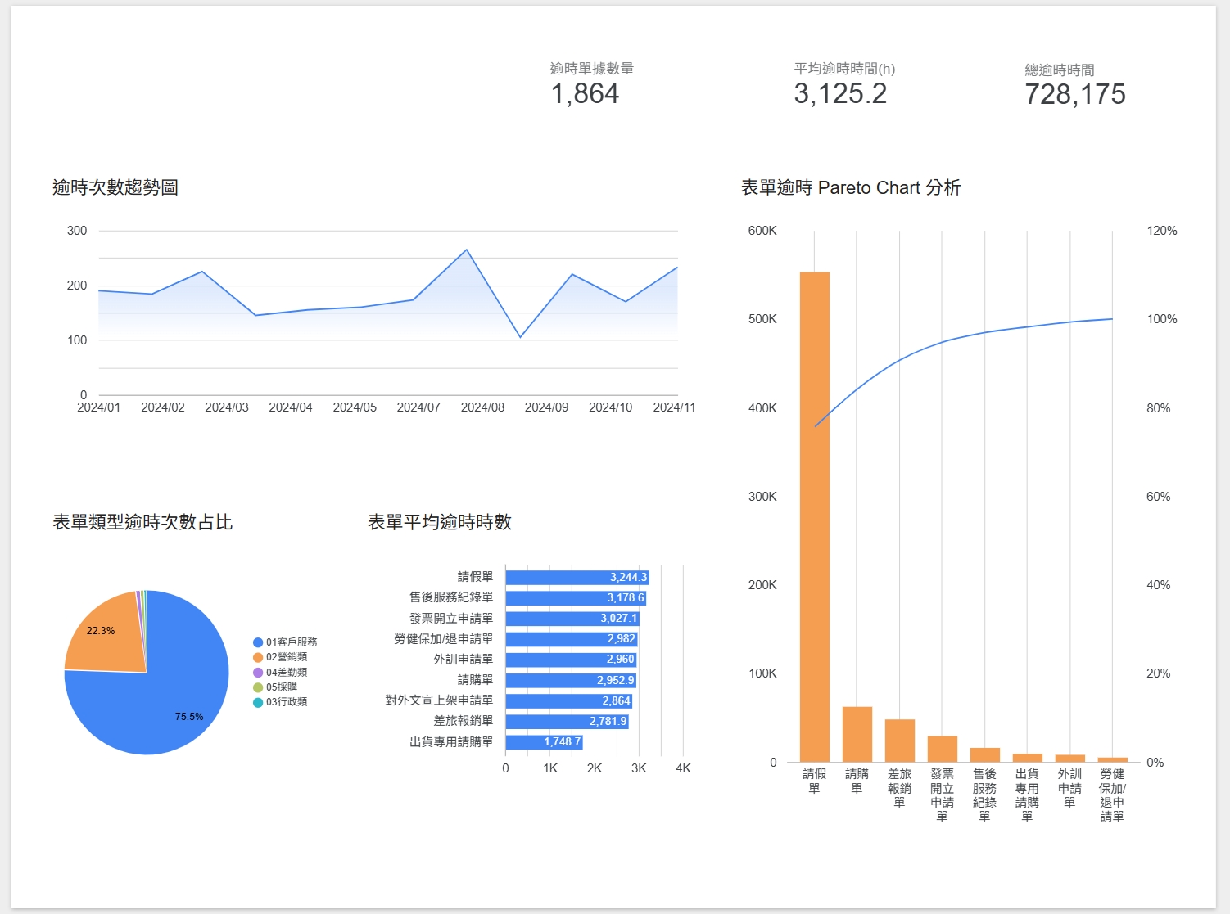Select the 05採購 legend entry
The width and height of the screenshot is (1230, 914).
(281, 687)
